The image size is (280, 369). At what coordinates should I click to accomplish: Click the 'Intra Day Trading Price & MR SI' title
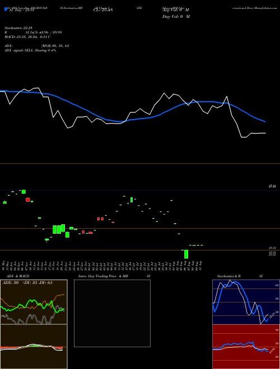(114, 276)
